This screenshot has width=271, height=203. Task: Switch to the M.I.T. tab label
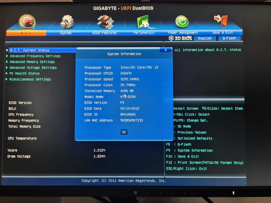click(26, 33)
